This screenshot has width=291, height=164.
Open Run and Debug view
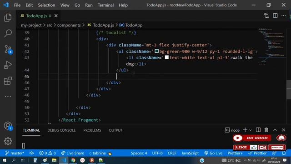coord(8,65)
